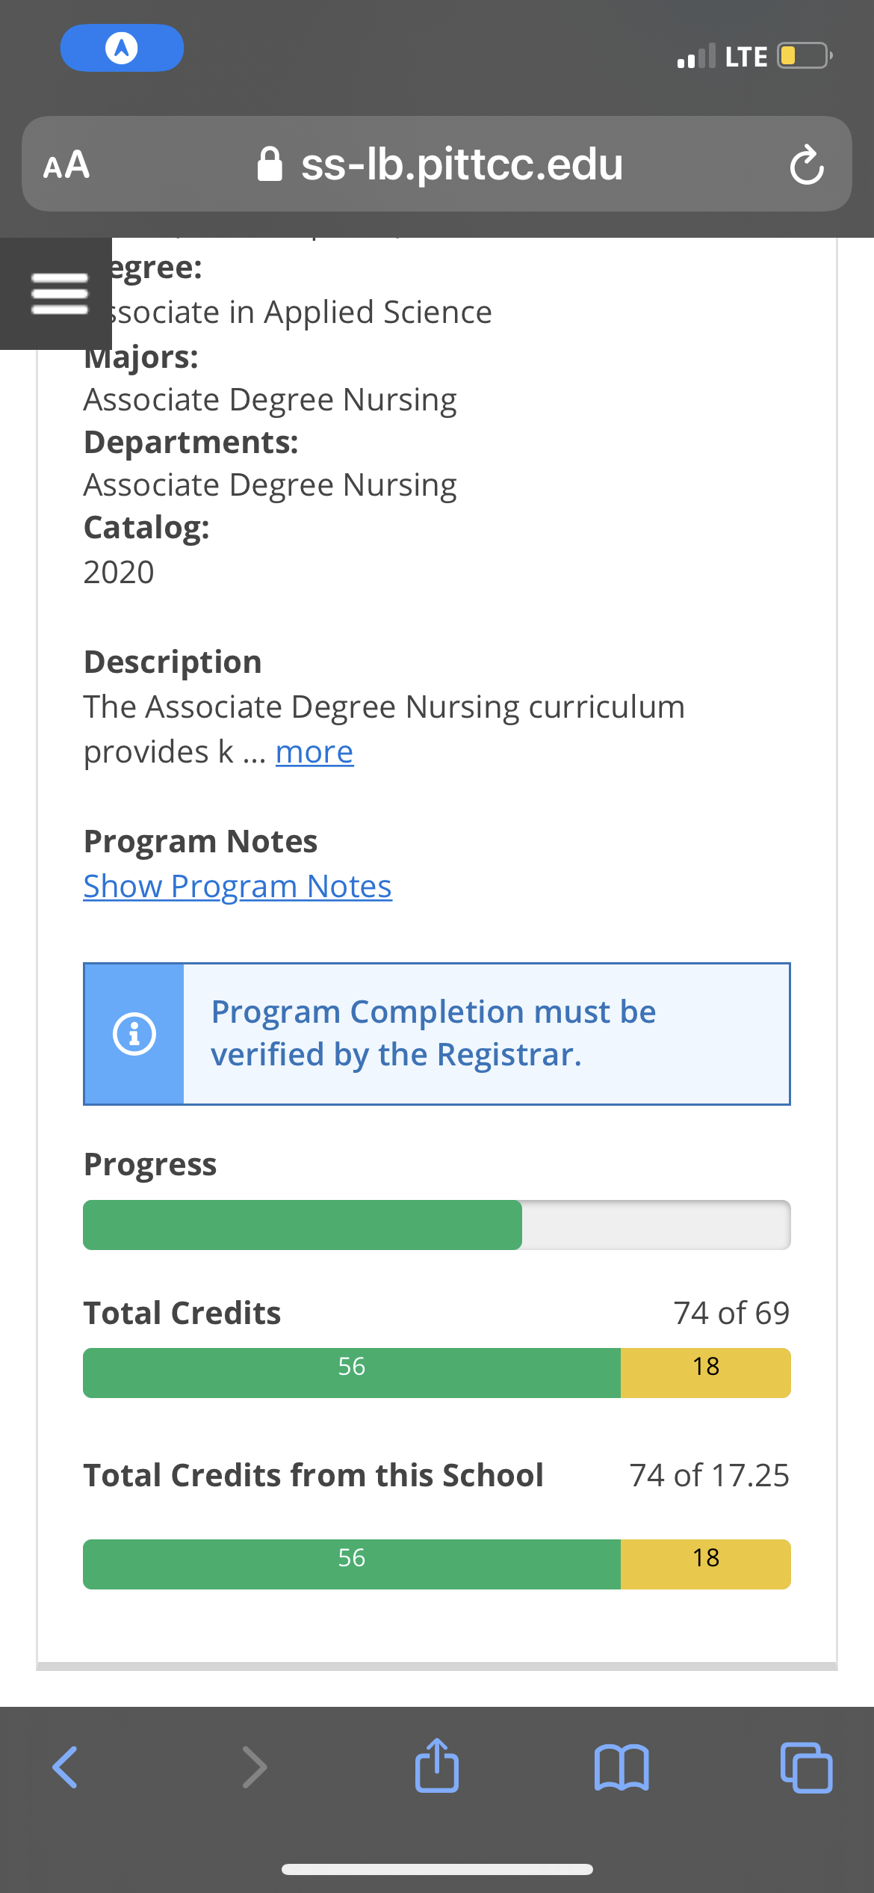Tap the blue location indicator pill
The height and width of the screenshot is (1893, 874).
[x=122, y=48]
